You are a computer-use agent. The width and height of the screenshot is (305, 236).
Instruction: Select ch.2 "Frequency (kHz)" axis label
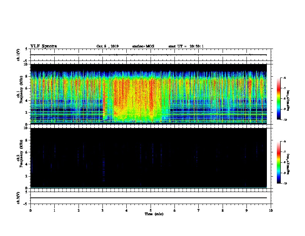(x=22, y=153)
